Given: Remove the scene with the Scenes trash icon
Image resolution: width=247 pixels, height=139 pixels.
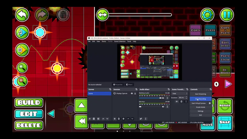Looking at the screenshot, I should (94, 119).
